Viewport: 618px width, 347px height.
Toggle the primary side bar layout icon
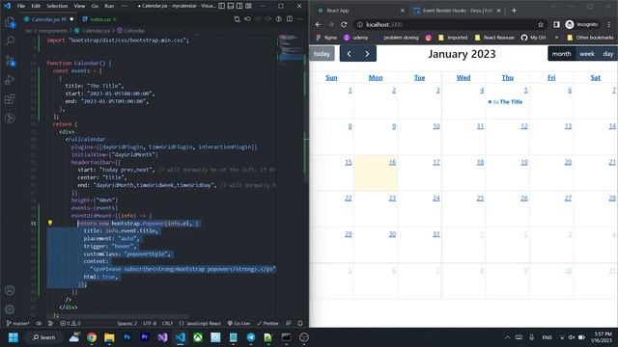point(222,6)
